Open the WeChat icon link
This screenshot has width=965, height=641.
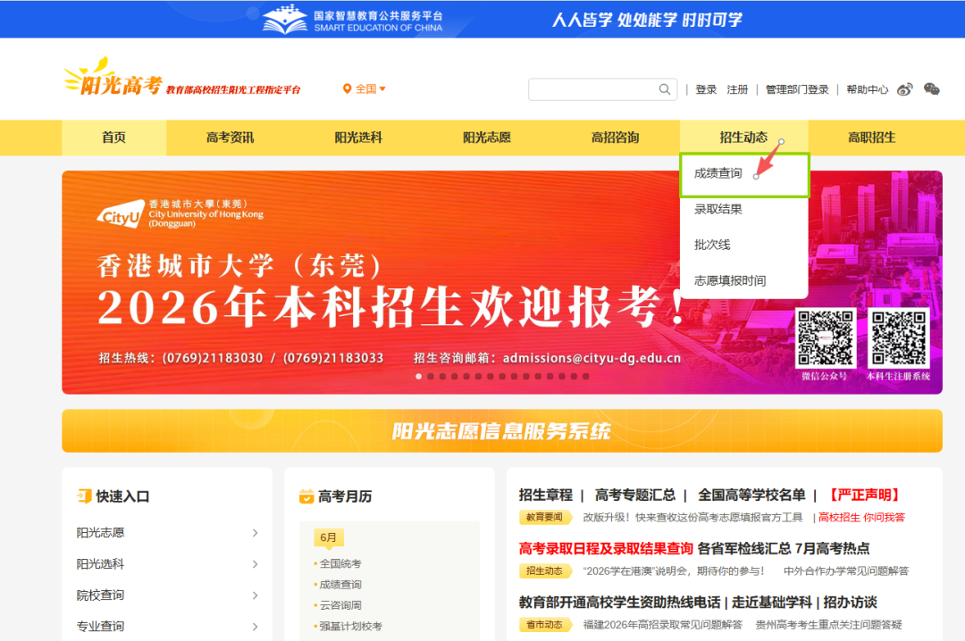[932, 89]
